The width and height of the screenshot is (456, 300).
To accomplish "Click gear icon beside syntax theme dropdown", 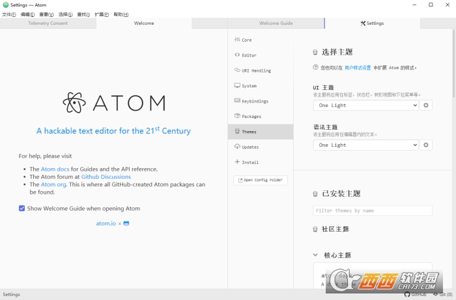I will pos(426,145).
